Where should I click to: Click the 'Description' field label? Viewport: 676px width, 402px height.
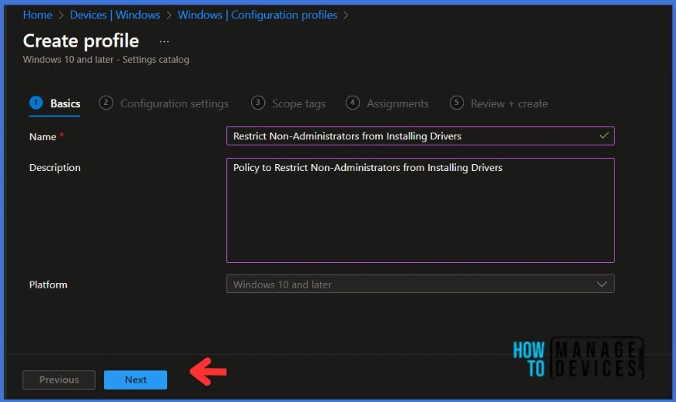[54, 168]
